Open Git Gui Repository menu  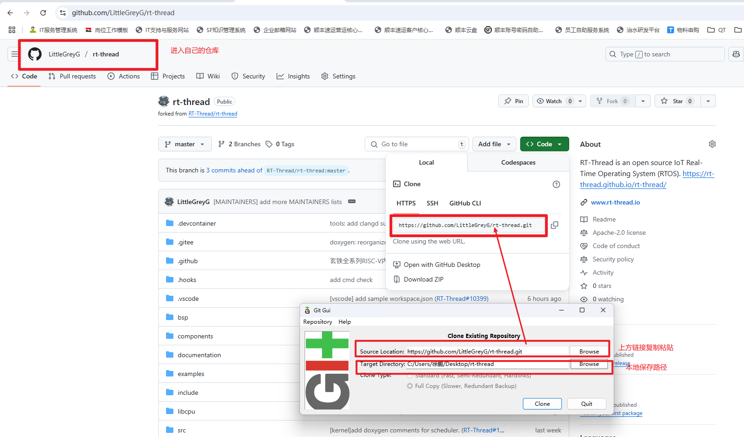[x=317, y=322]
